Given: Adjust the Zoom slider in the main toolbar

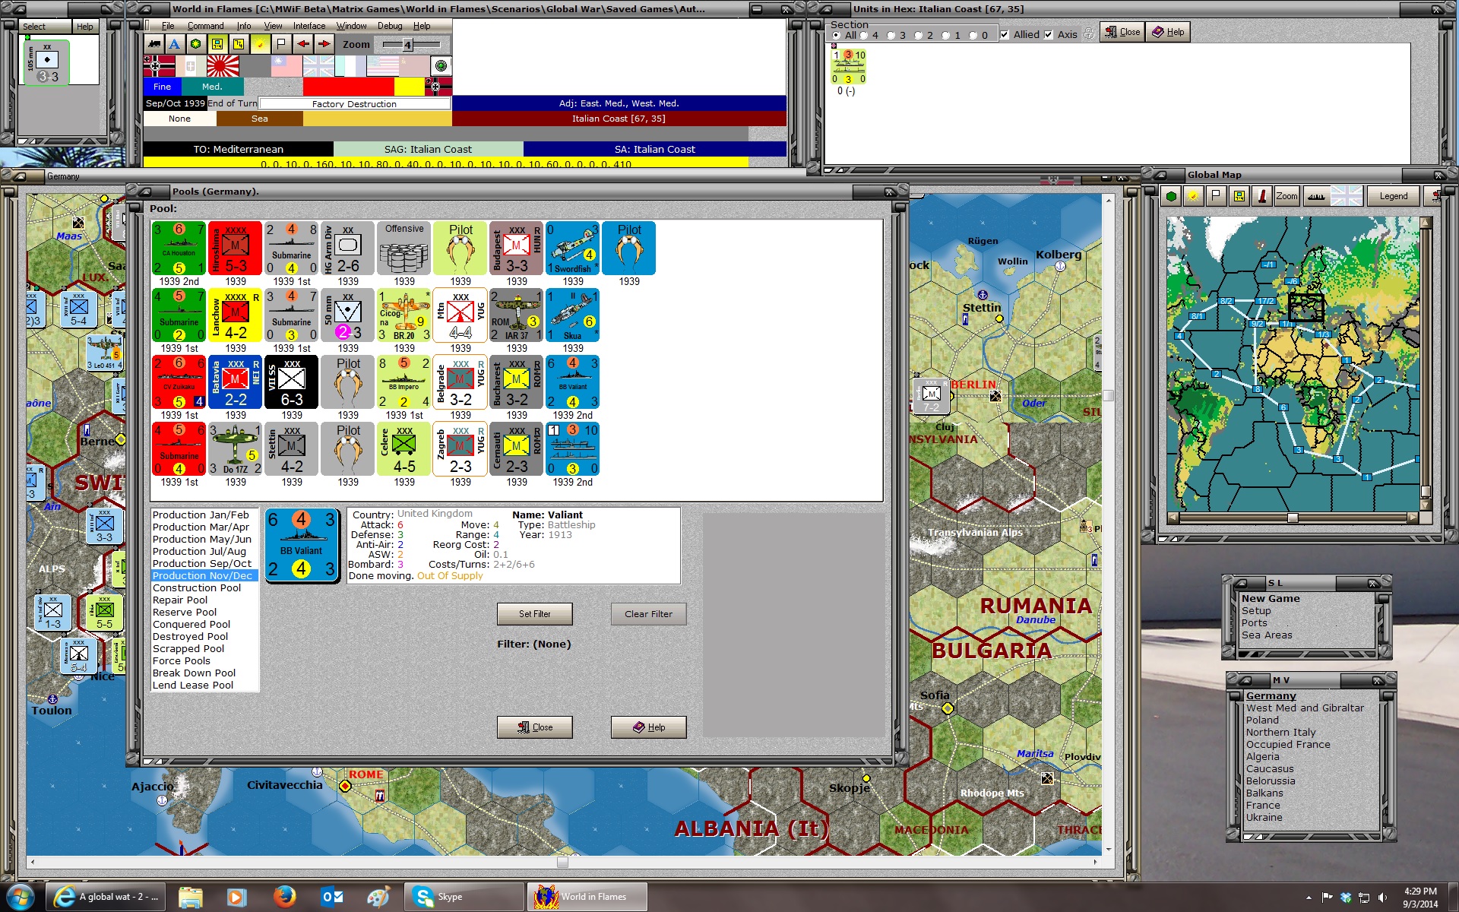Looking at the screenshot, I should pos(407,44).
